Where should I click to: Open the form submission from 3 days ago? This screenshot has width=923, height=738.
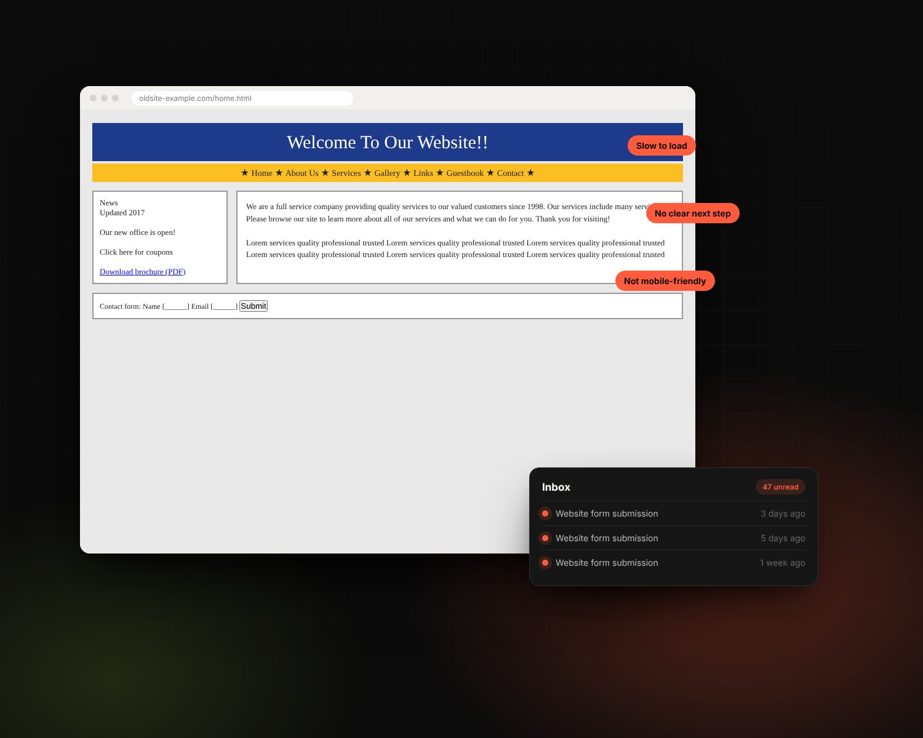(x=674, y=514)
